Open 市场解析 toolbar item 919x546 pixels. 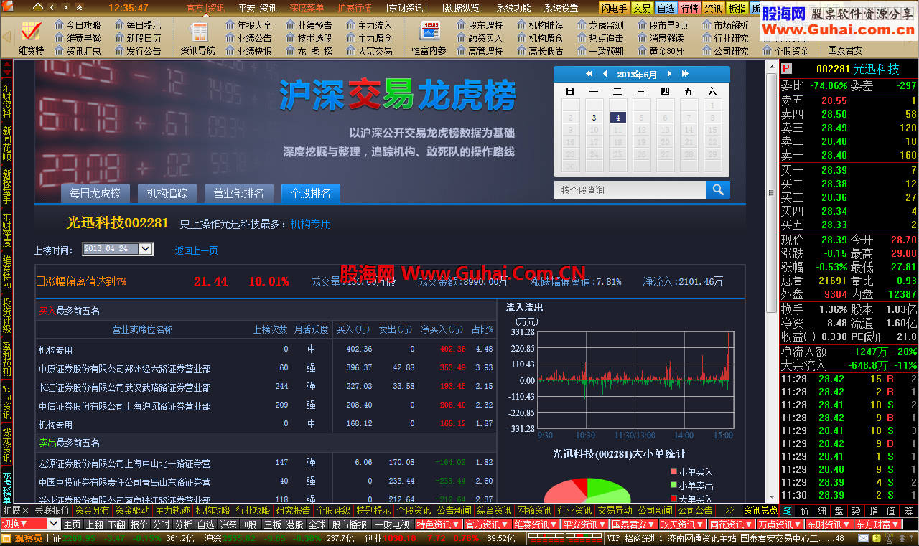click(x=726, y=25)
